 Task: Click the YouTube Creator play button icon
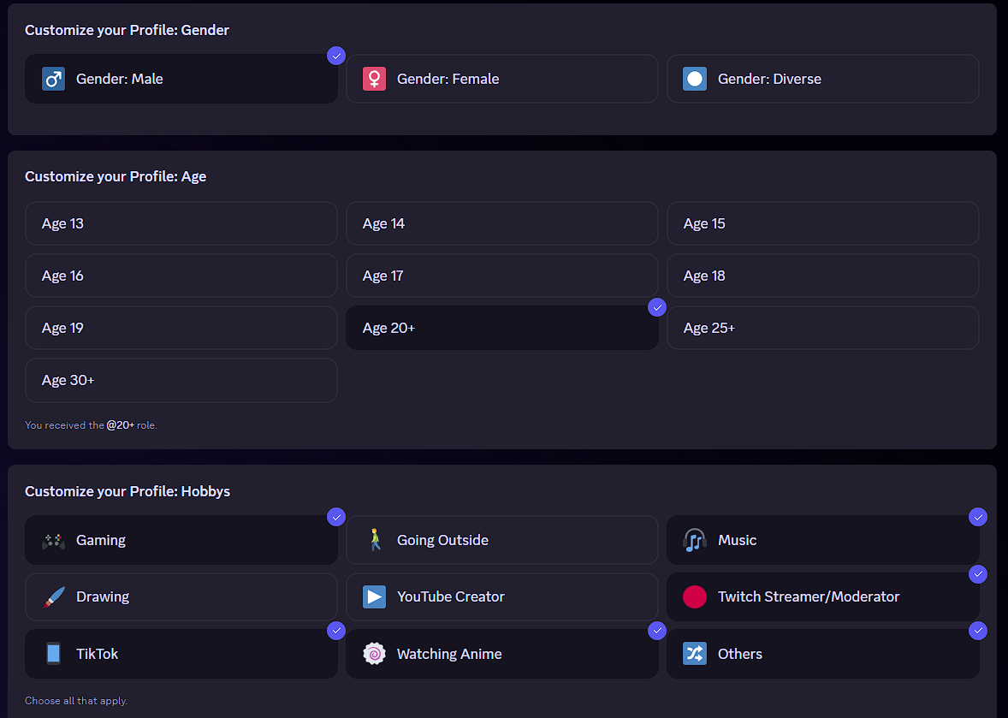[x=373, y=596]
